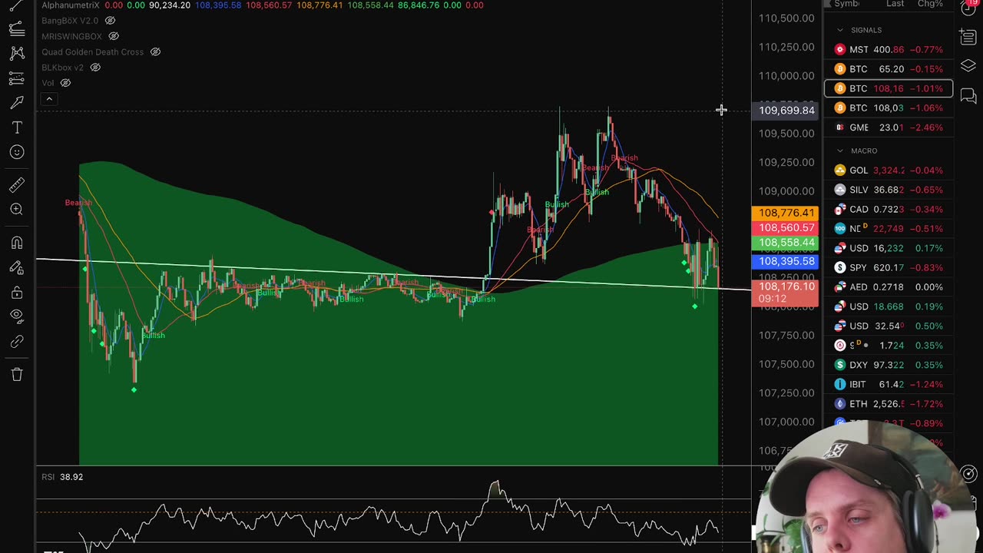Collapse the SIGNALS watchlist section
The width and height of the screenshot is (983, 553).
click(840, 30)
